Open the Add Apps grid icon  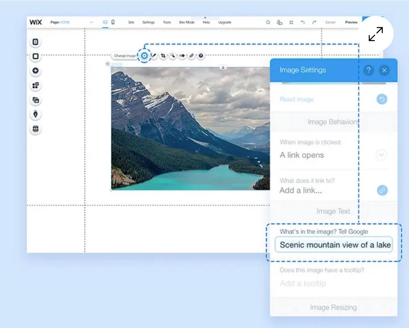pos(36,86)
